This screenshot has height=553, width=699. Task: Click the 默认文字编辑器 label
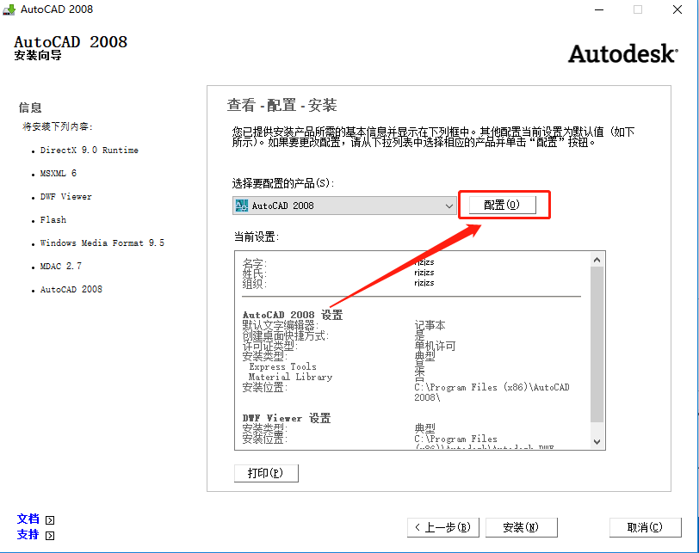point(281,325)
